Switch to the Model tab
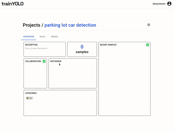Screen dimensions: 174x133 coord(55,37)
